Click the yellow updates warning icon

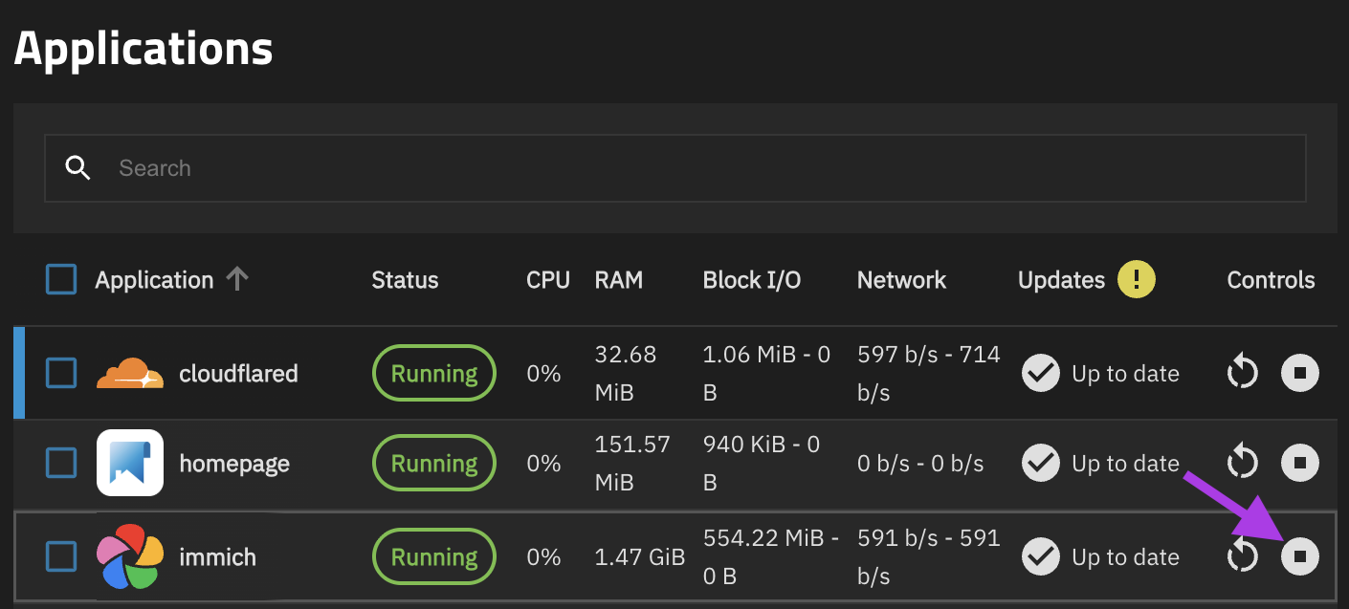[1137, 280]
